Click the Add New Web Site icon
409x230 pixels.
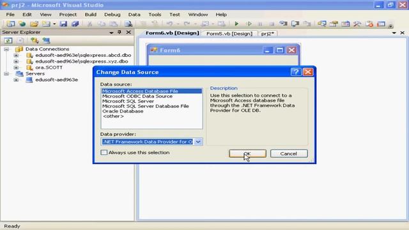tap(22, 24)
